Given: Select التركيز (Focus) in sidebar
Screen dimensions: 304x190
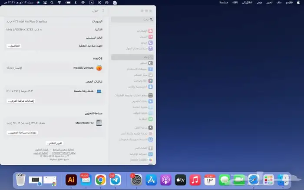Looking at the screenshot, I should (132, 43).
